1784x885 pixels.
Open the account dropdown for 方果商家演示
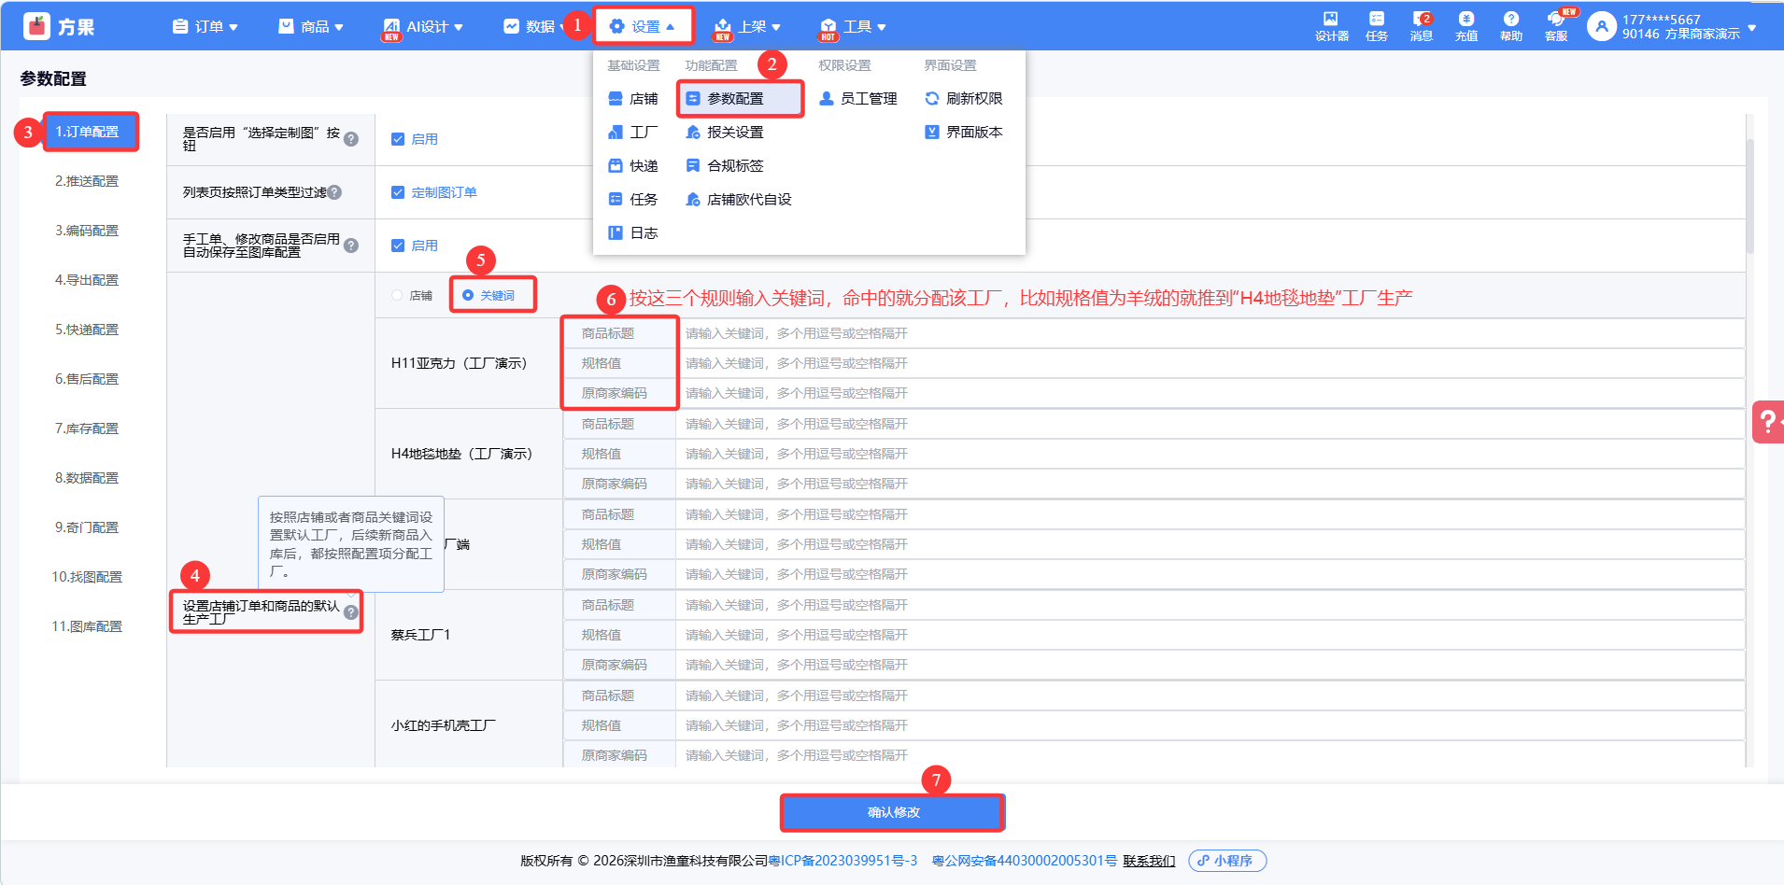click(x=1752, y=27)
